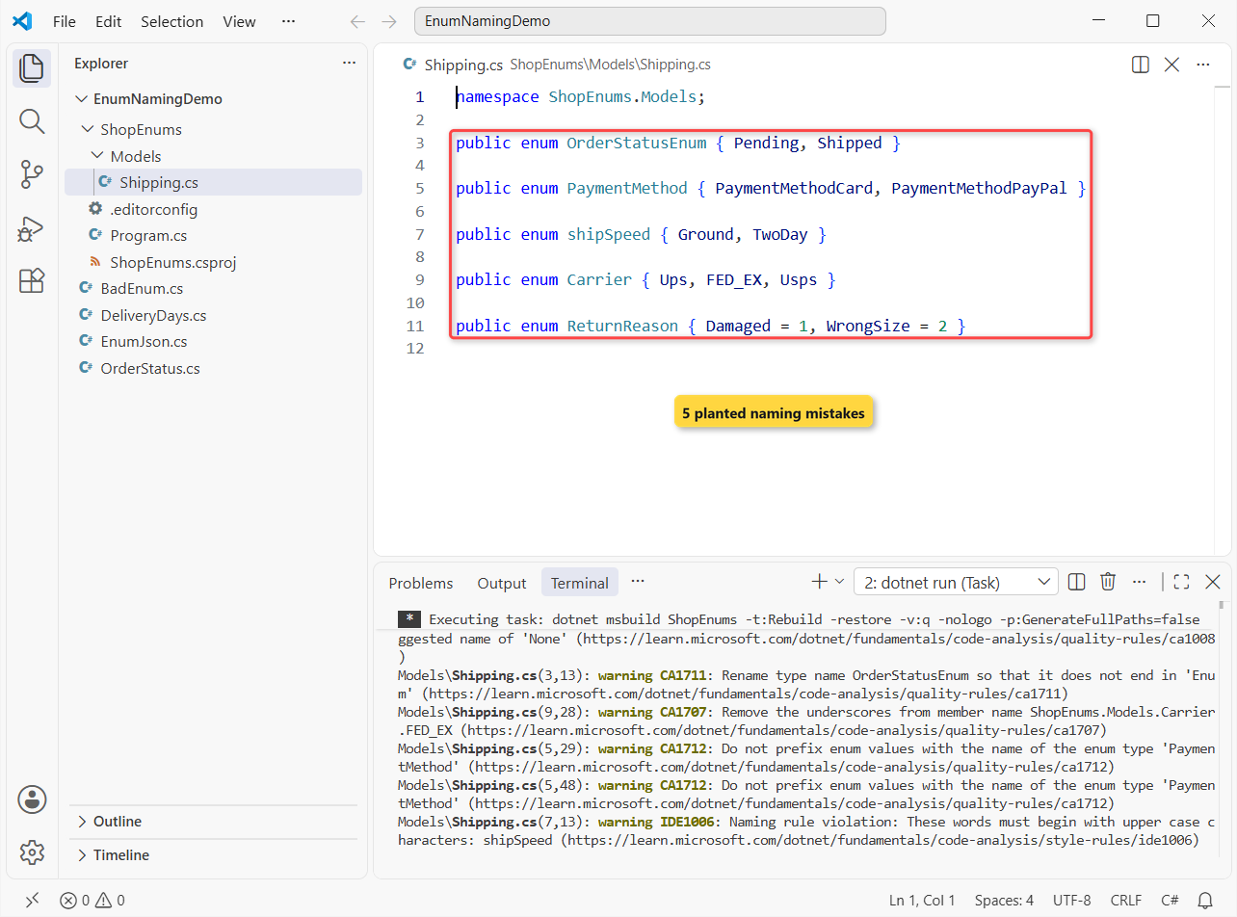Open the terminal selector dropdown
1237x917 pixels.
(956, 582)
